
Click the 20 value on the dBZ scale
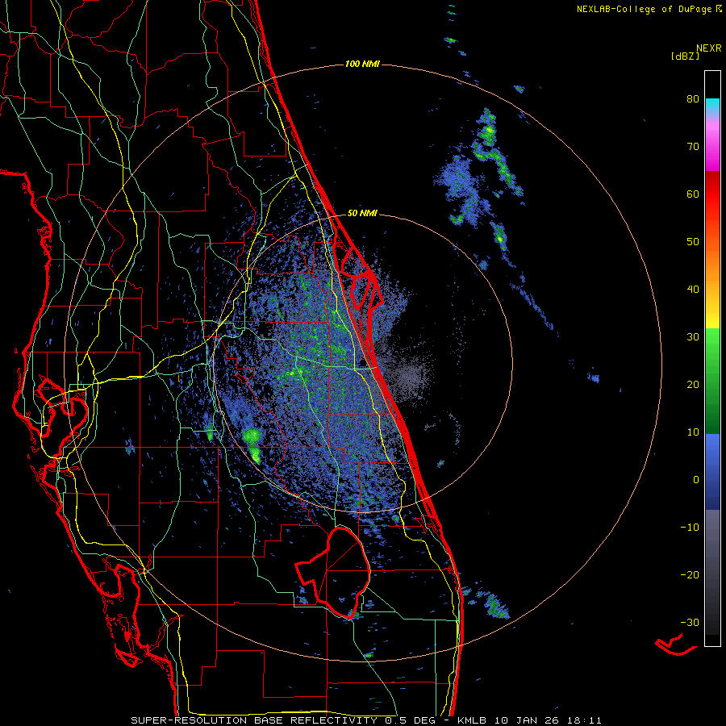[693, 384]
